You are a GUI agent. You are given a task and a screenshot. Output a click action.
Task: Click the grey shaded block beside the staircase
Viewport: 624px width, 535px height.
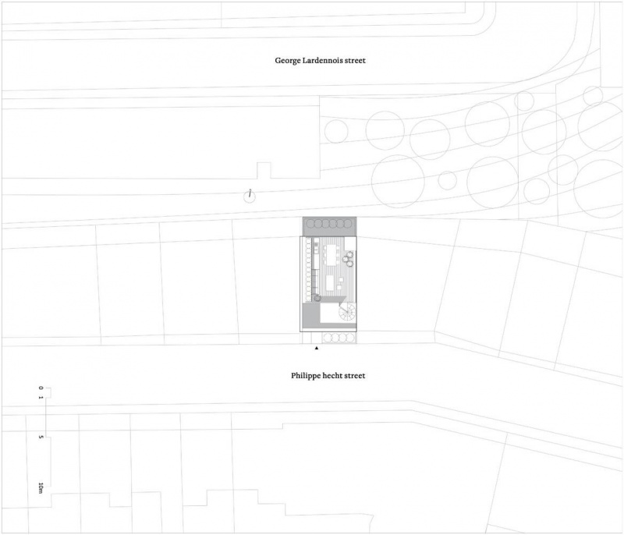[x=311, y=314]
